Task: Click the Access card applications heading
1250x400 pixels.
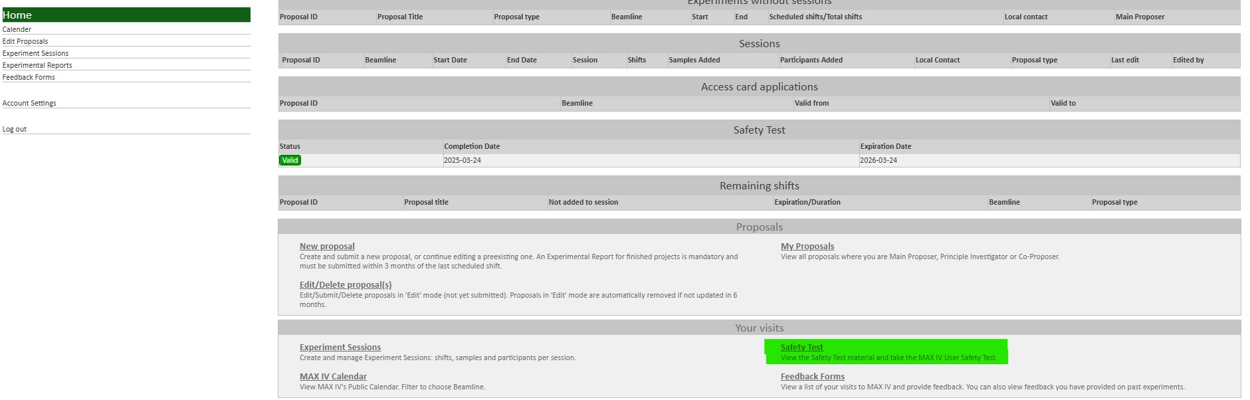Action: (x=760, y=87)
